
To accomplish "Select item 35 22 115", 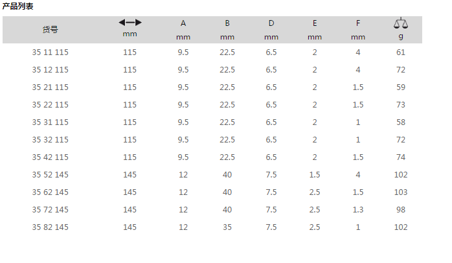I will [50, 105].
